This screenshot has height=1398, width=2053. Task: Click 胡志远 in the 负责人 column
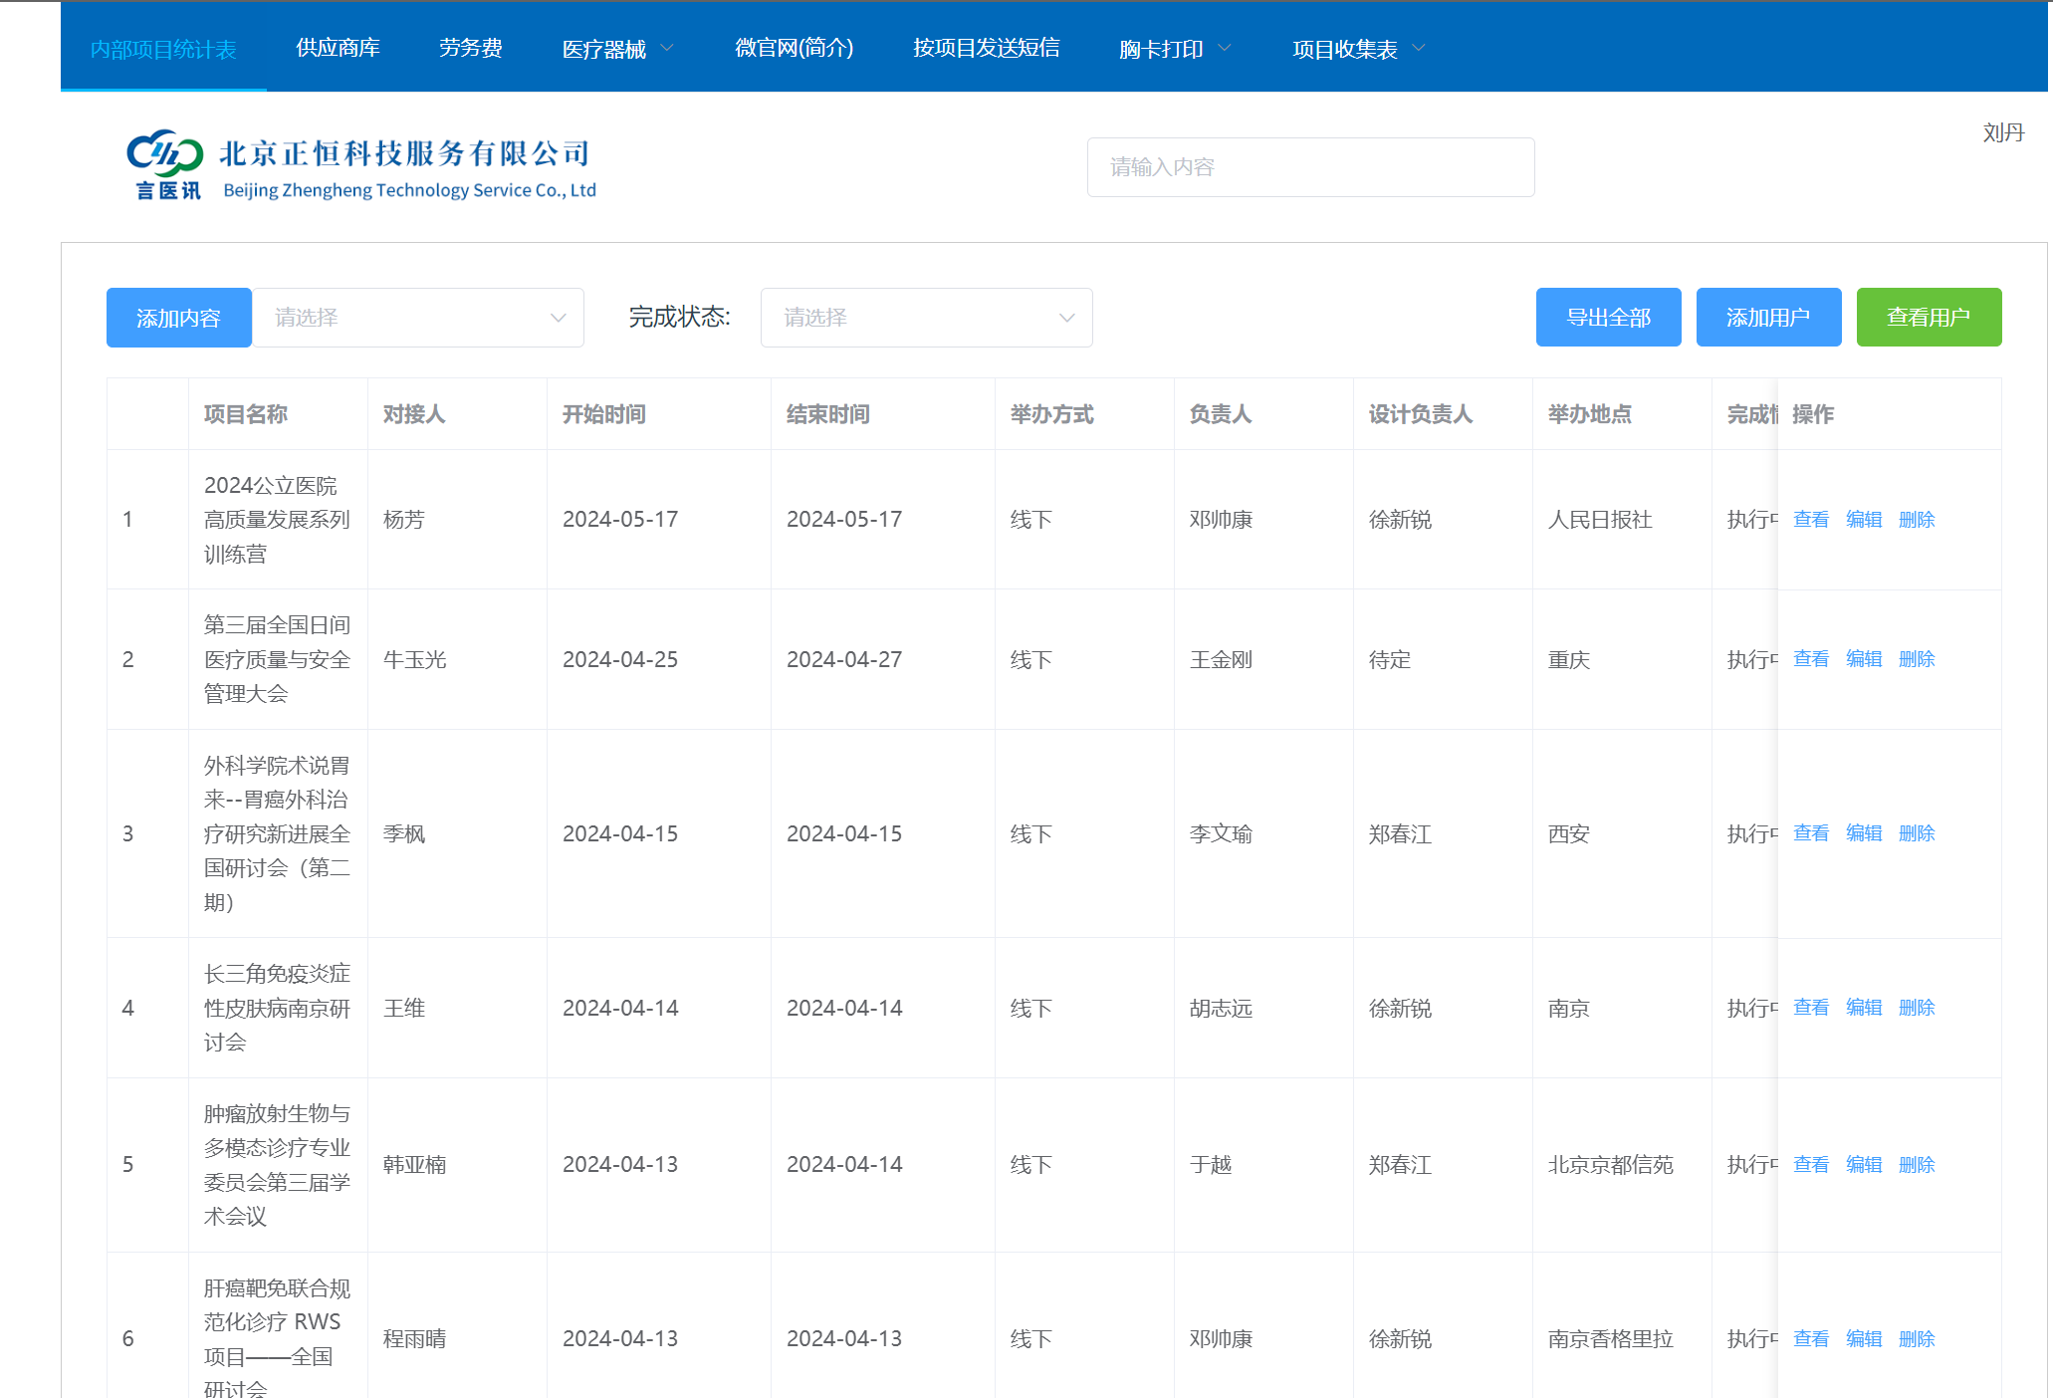tap(1221, 1008)
